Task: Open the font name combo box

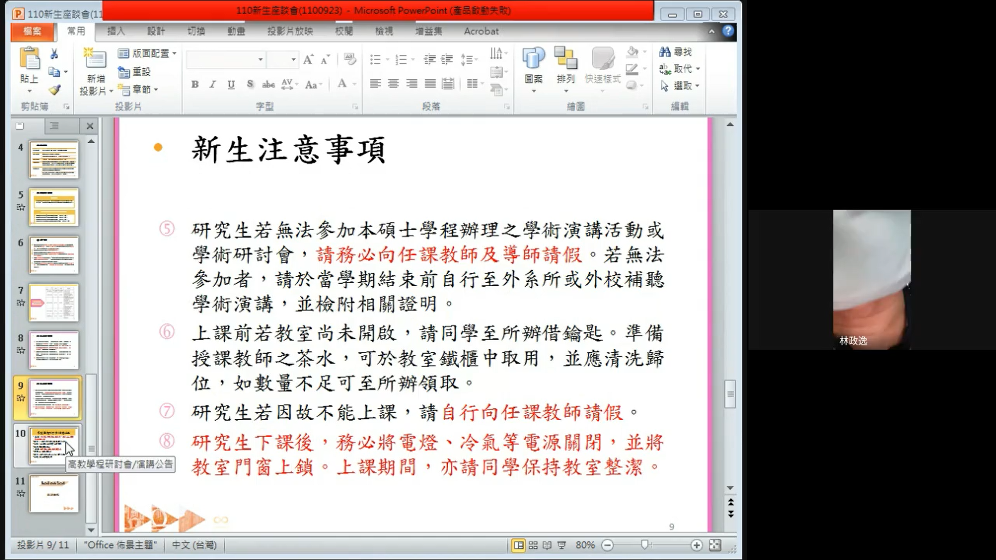Action: click(260, 60)
